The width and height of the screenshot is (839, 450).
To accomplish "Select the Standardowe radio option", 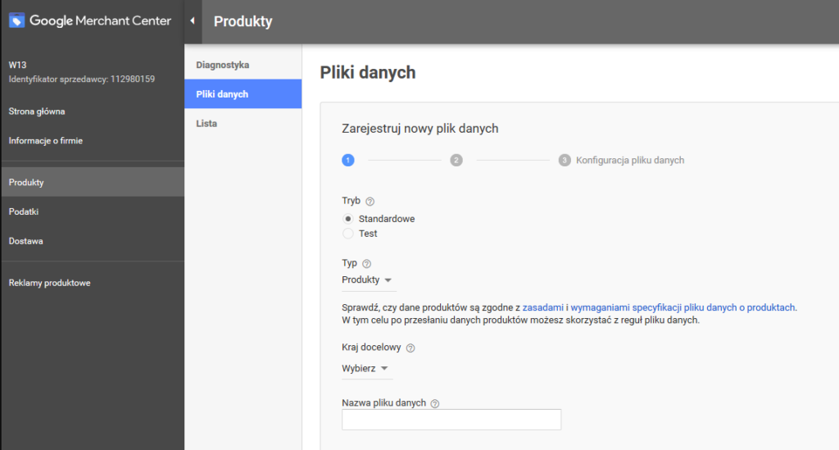I will [348, 219].
